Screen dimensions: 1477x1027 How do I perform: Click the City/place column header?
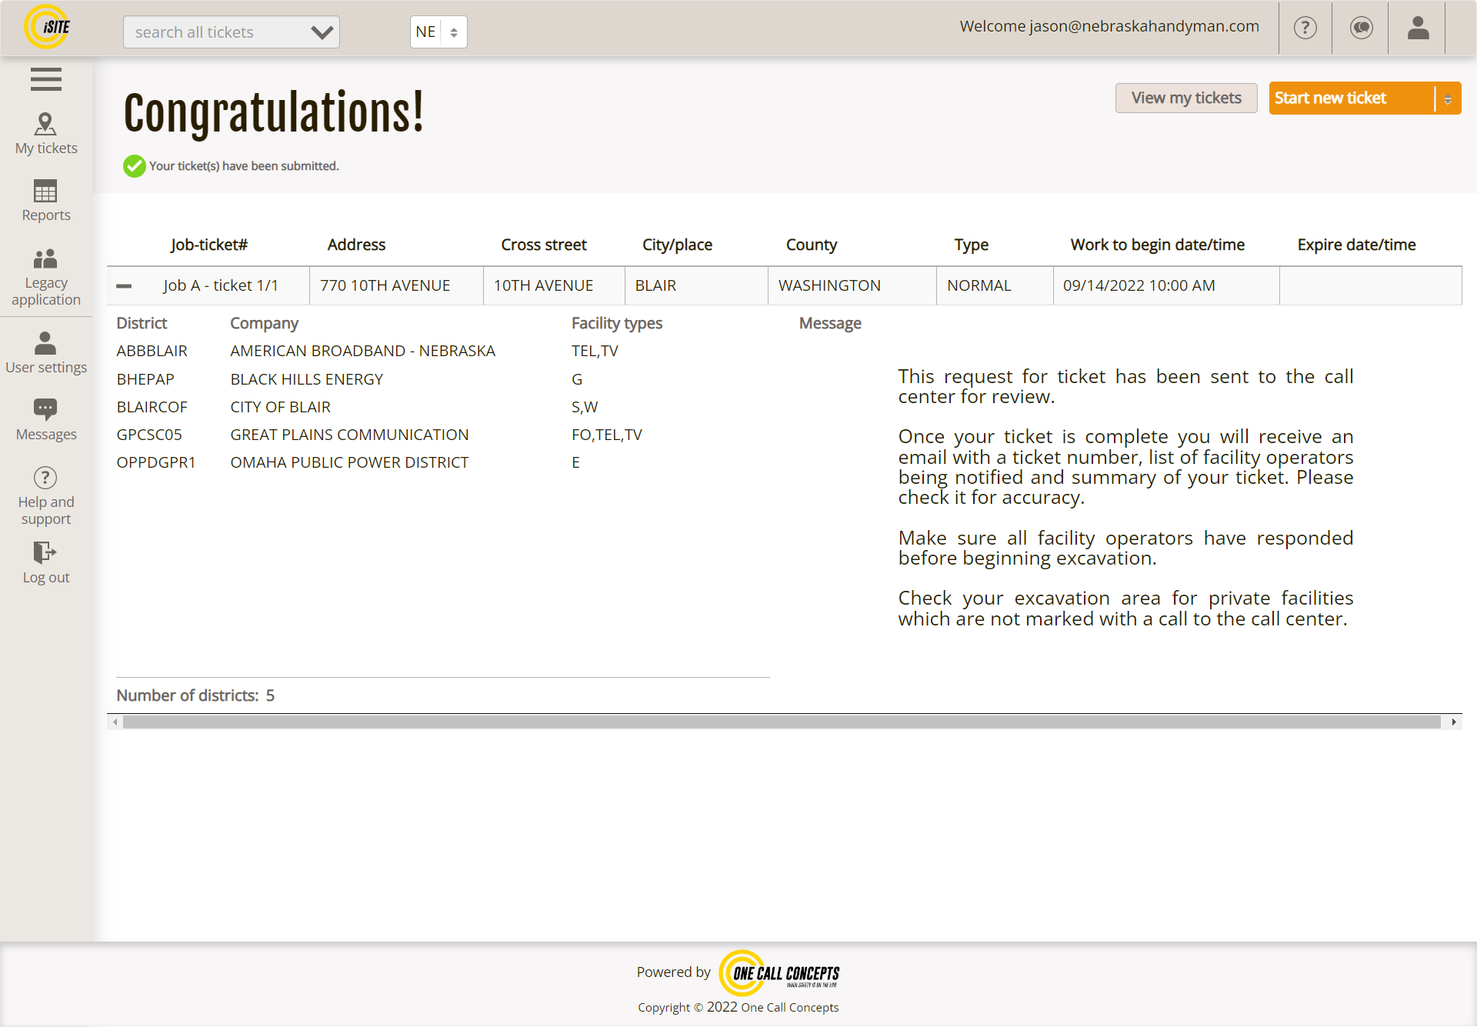(677, 245)
